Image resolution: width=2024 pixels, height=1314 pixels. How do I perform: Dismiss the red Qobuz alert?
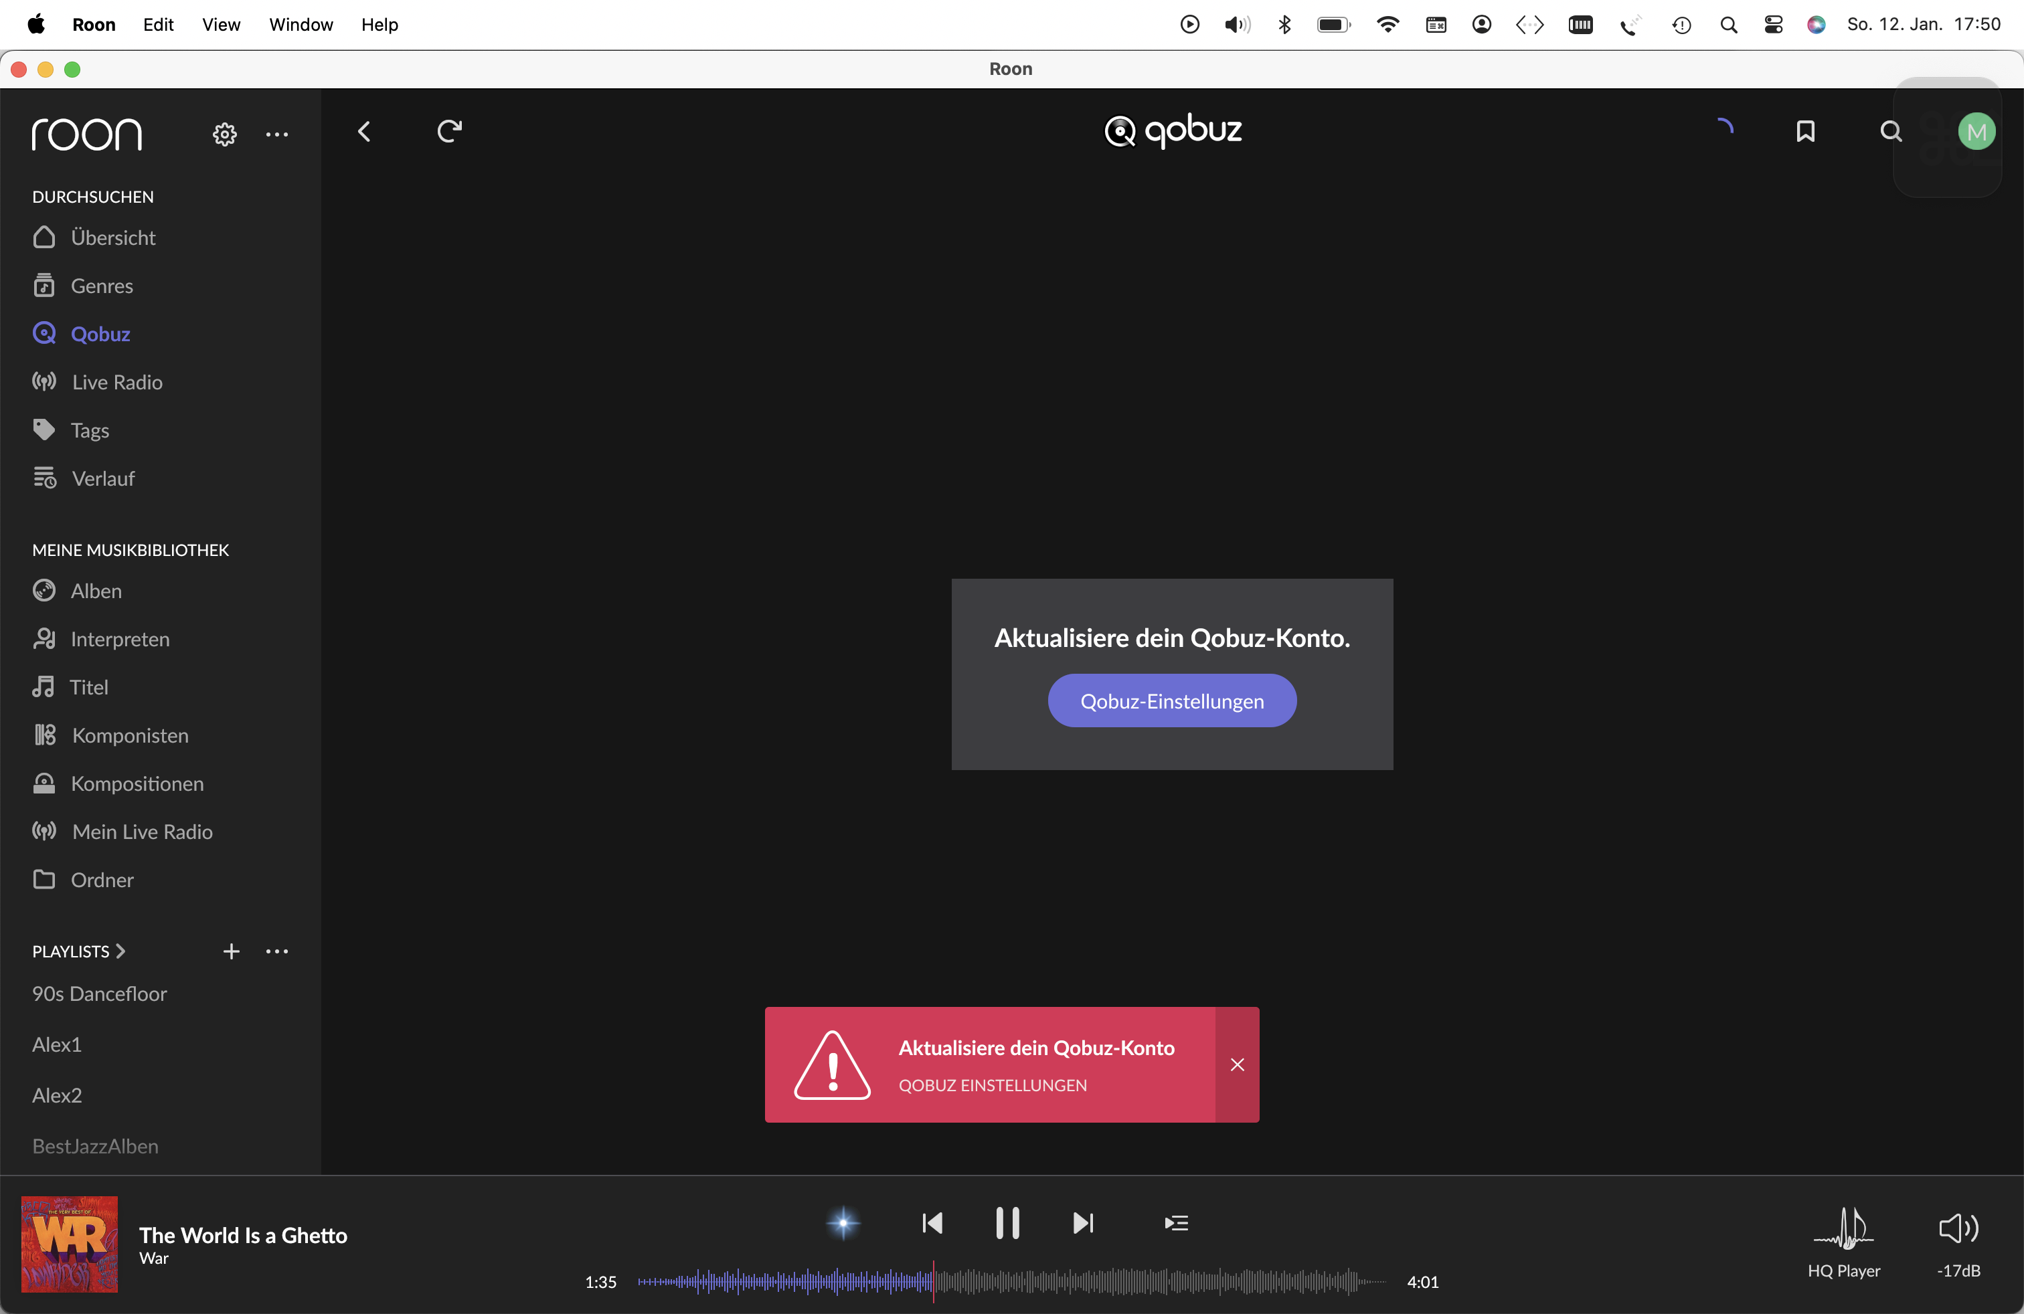point(1238,1065)
